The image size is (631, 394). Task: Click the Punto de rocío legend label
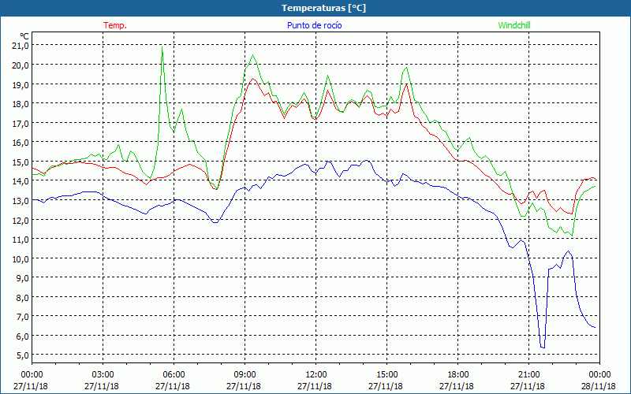click(x=314, y=25)
